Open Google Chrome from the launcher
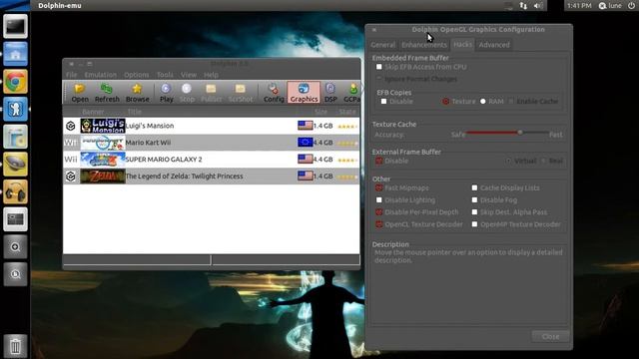The width and height of the screenshot is (639, 359). (x=16, y=82)
